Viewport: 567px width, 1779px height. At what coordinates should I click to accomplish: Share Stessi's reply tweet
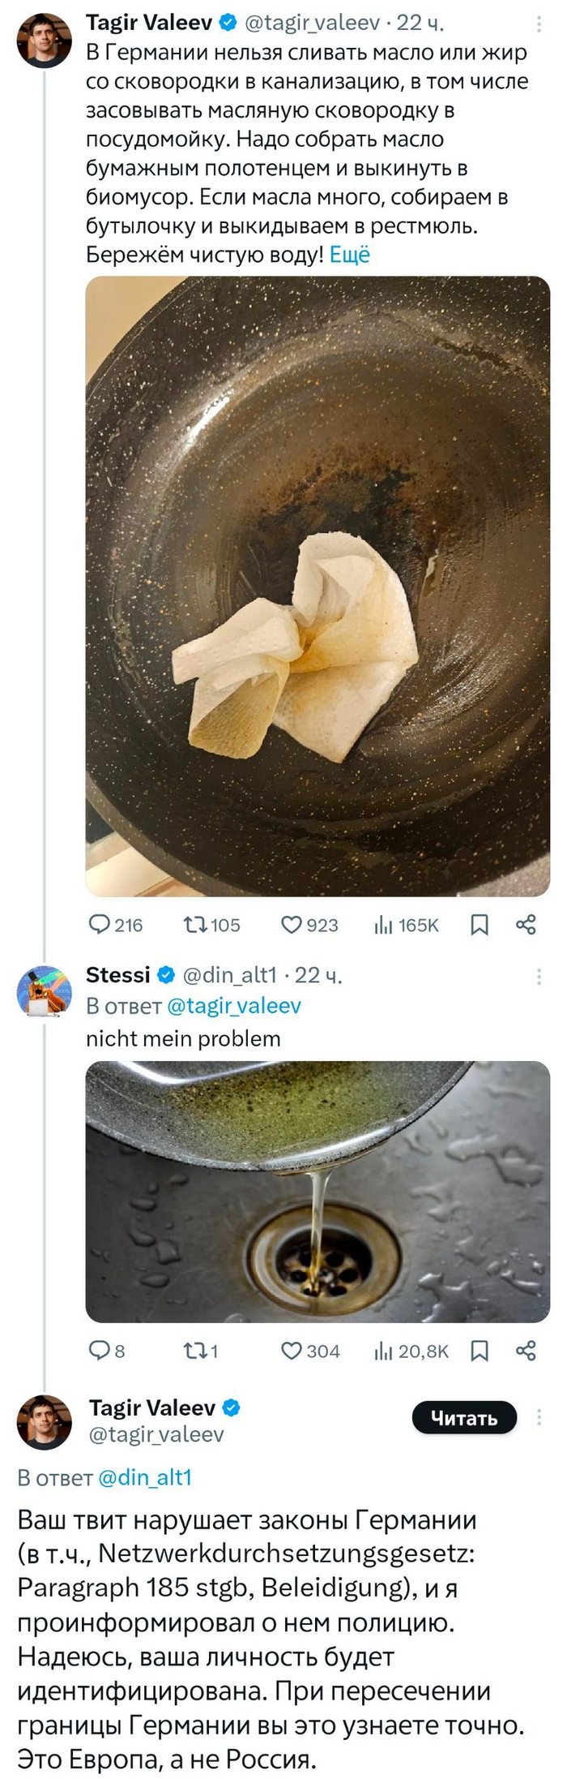[x=526, y=1351]
